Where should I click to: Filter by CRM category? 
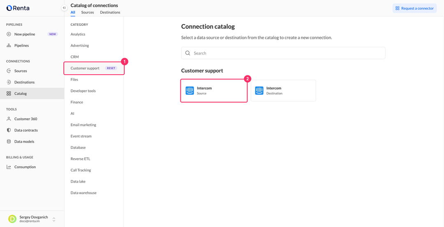click(74, 57)
